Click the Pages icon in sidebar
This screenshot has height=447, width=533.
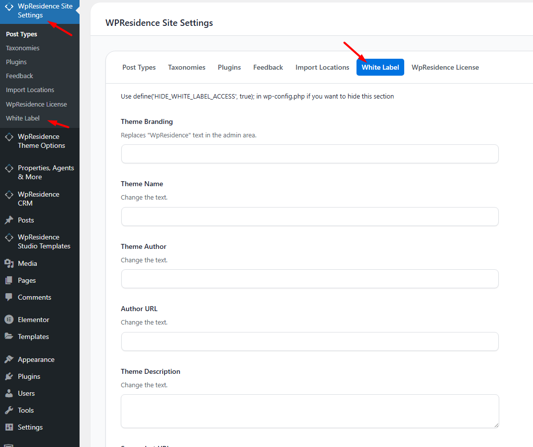point(9,281)
